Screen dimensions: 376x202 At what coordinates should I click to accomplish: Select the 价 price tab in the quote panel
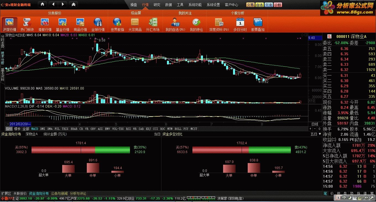332,193
